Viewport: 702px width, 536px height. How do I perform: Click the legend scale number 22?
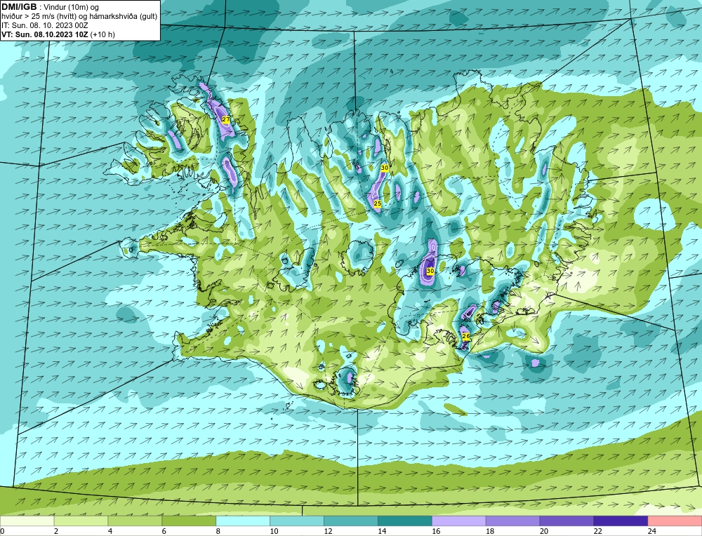pos(598,531)
